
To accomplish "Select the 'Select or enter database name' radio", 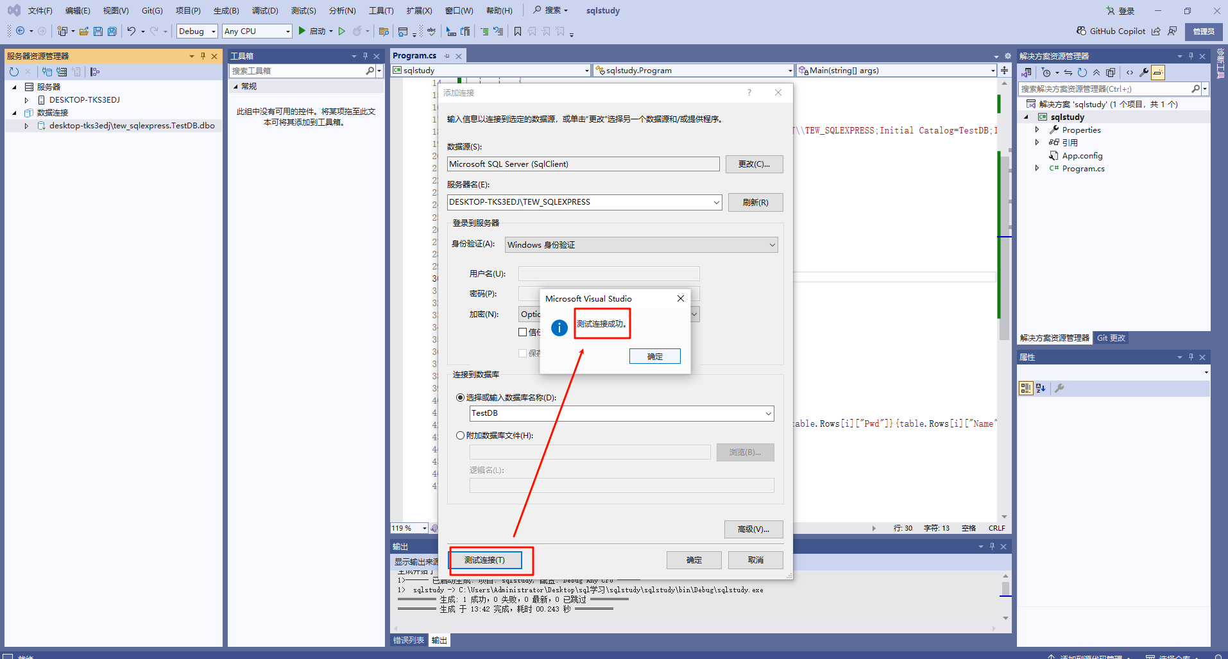I will click(x=460, y=397).
